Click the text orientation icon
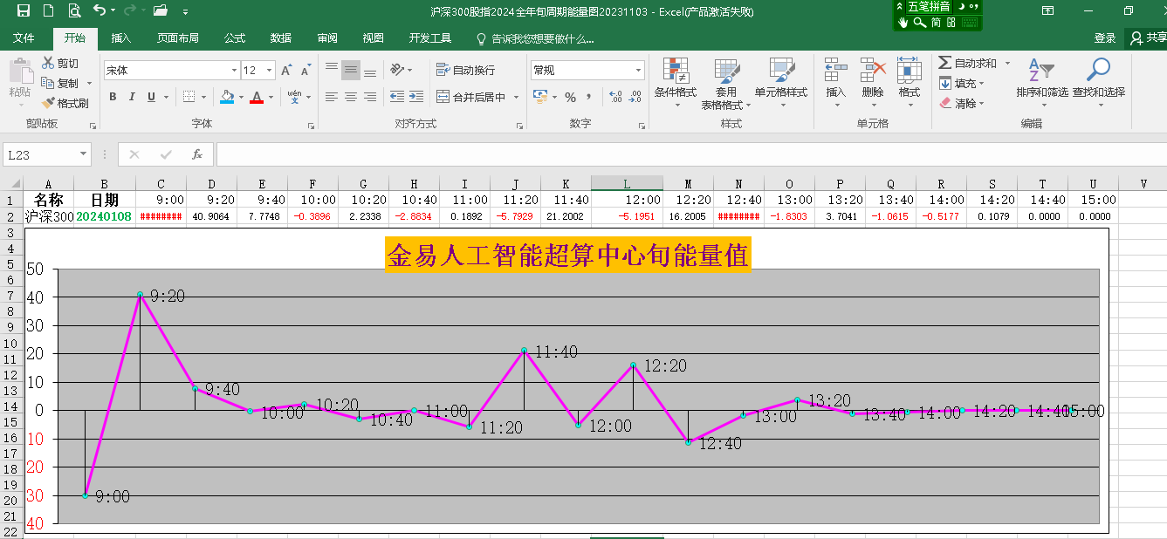Screen dimensions: 1167x539 (x=398, y=70)
